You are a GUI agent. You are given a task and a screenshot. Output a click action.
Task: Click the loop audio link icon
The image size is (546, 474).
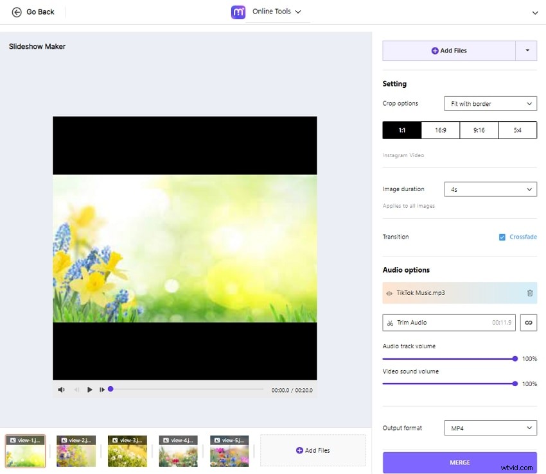click(x=529, y=323)
